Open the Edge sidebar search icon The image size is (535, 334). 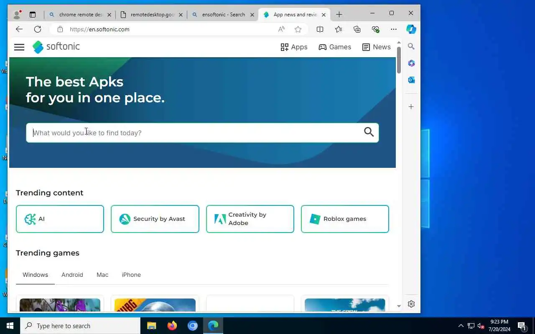[411, 46]
